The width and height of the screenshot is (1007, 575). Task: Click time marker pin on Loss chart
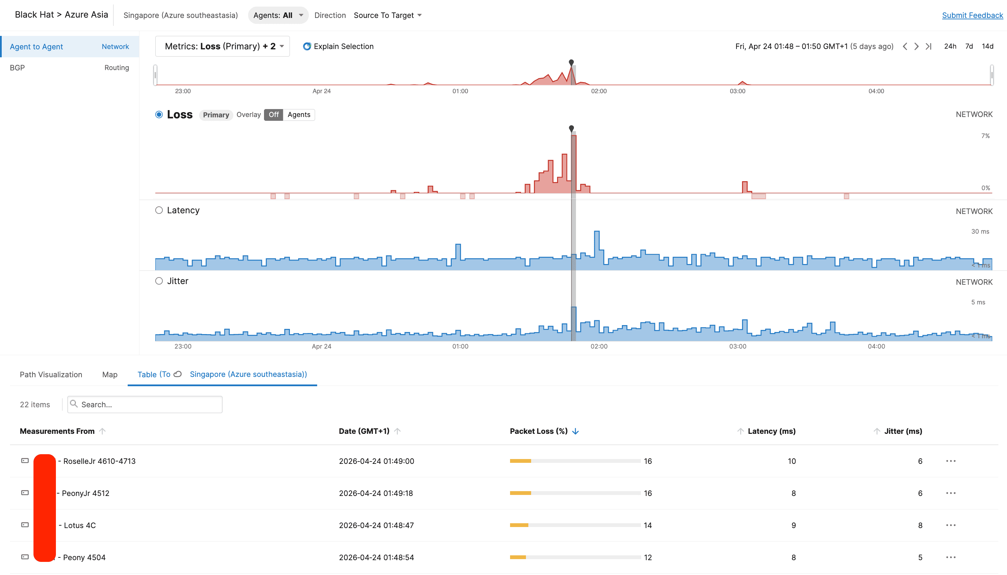[x=571, y=128]
